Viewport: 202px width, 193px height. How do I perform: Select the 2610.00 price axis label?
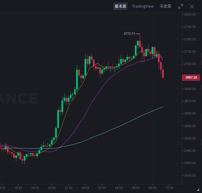pos(190,101)
